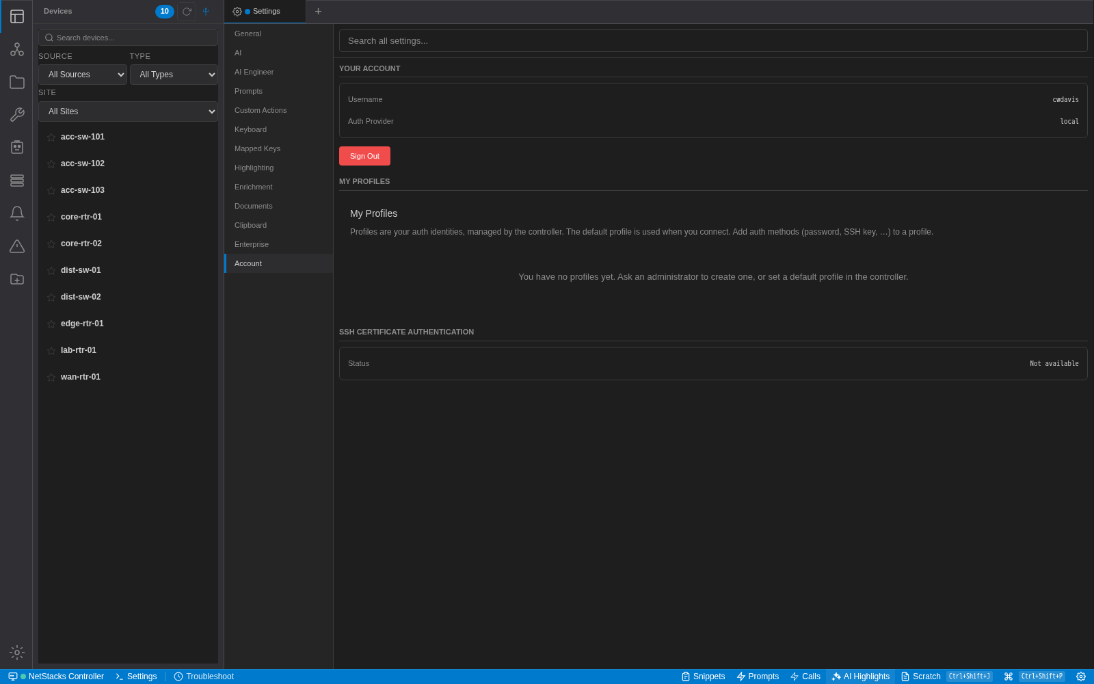1094x684 pixels.
Task: Open the wrench tools icon in the sidebar
Action: coord(17,115)
